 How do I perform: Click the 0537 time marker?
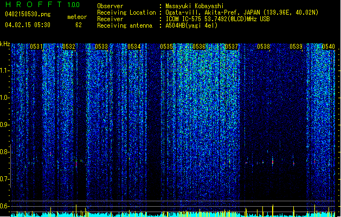pos(231,47)
